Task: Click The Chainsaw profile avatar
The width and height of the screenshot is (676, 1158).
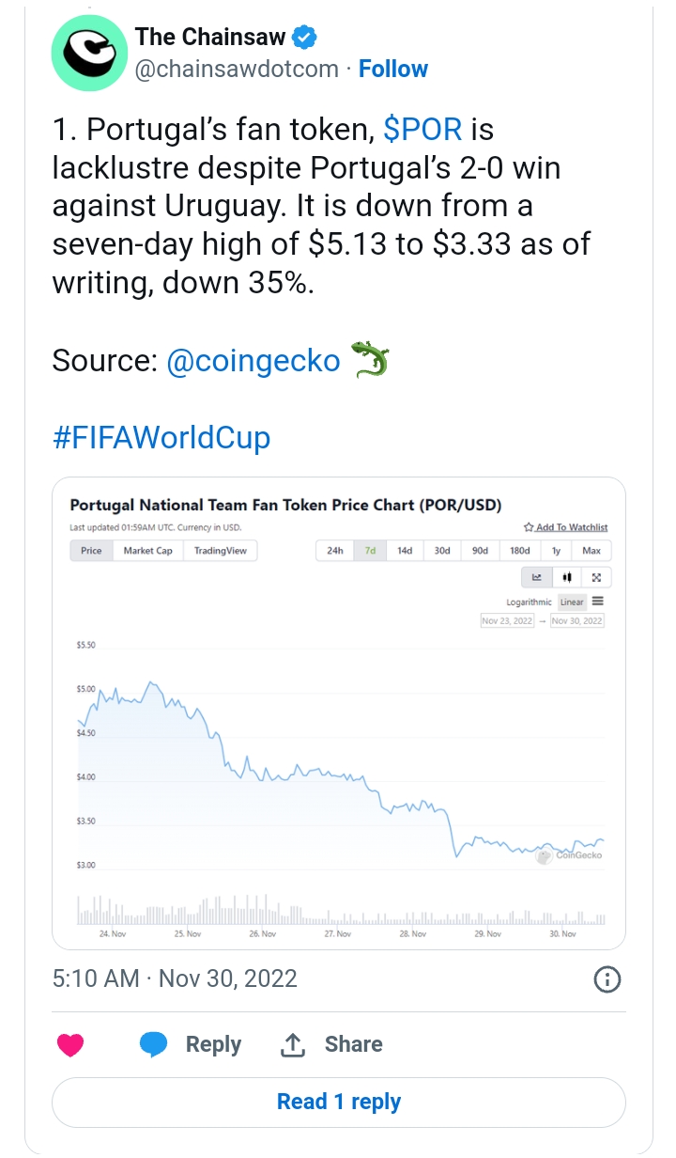Action: click(88, 53)
